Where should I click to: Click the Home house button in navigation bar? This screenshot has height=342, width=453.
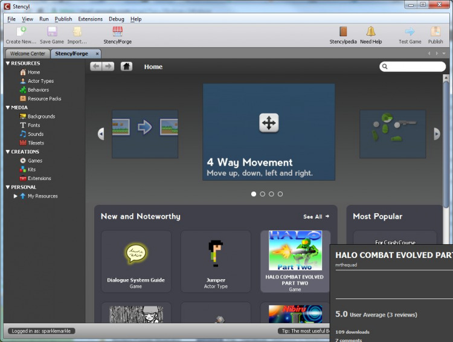127,66
